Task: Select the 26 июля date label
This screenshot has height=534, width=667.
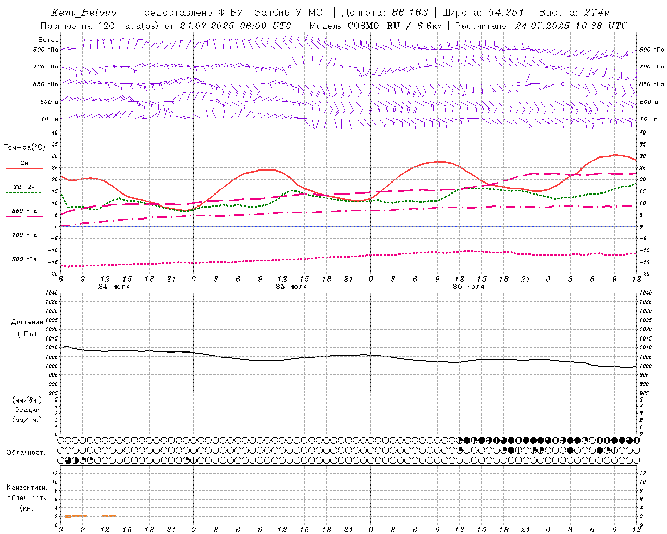Action: [x=468, y=287]
